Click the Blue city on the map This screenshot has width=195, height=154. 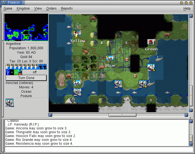(x=110, y=59)
